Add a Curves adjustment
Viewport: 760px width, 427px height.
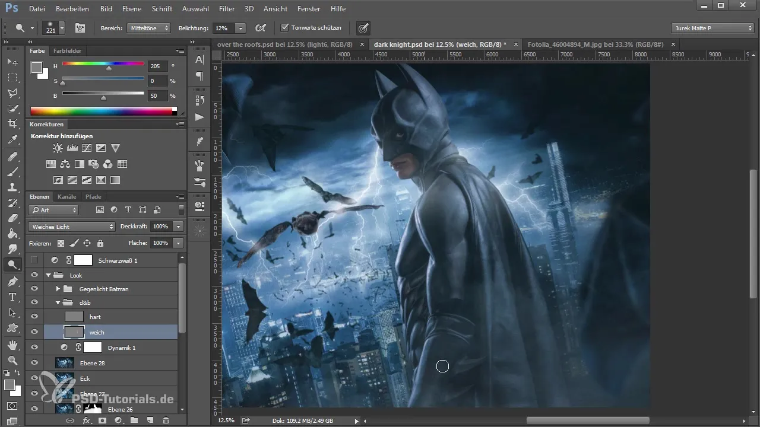[x=86, y=148]
